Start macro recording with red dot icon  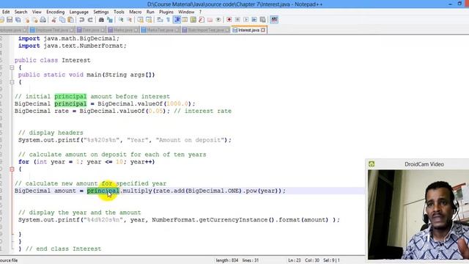click(229, 20)
